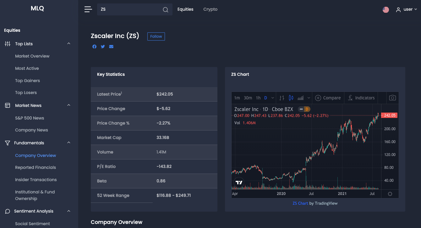Open Reported Financials page

[x=36, y=168]
